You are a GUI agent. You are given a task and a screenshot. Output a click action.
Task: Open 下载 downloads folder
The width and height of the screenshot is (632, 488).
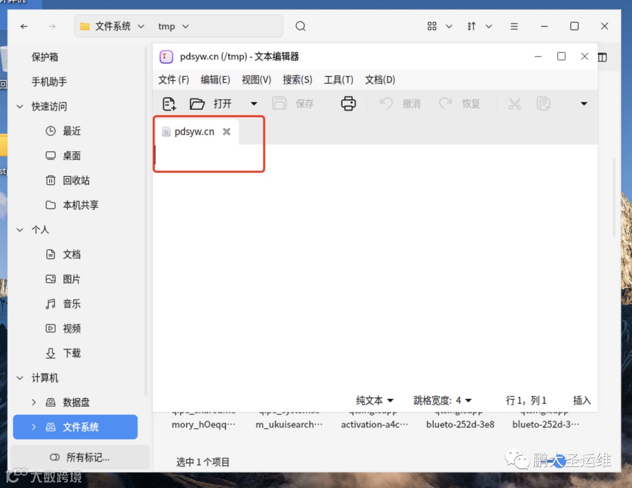(x=72, y=353)
